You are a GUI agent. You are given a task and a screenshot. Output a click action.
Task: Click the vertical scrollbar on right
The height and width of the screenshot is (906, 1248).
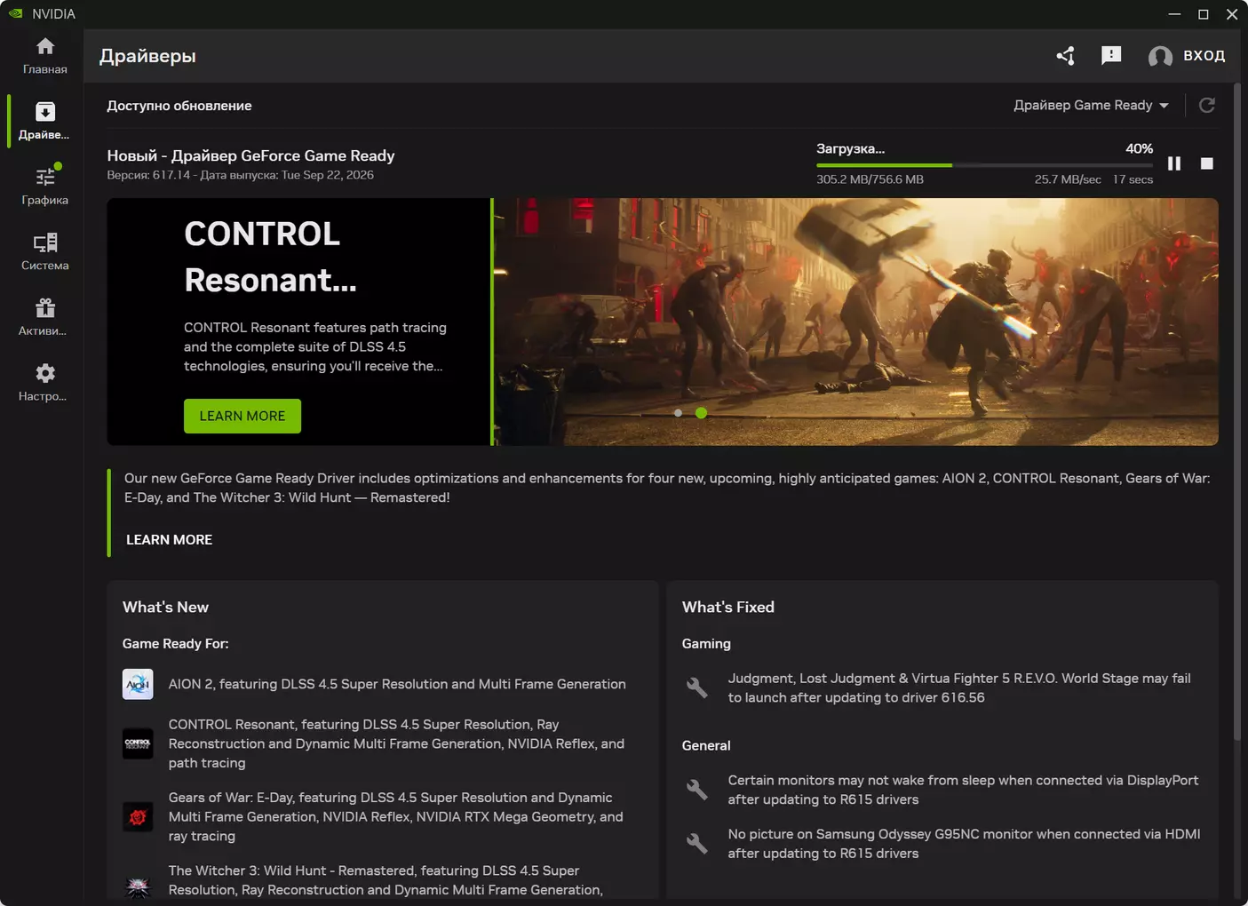click(1237, 413)
